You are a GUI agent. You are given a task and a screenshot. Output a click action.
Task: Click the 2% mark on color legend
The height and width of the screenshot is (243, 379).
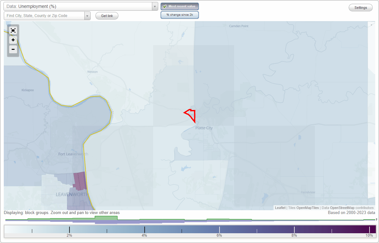point(69,230)
